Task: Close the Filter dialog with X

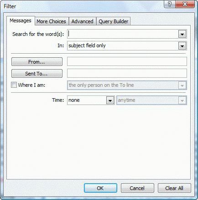Action: point(185,4)
